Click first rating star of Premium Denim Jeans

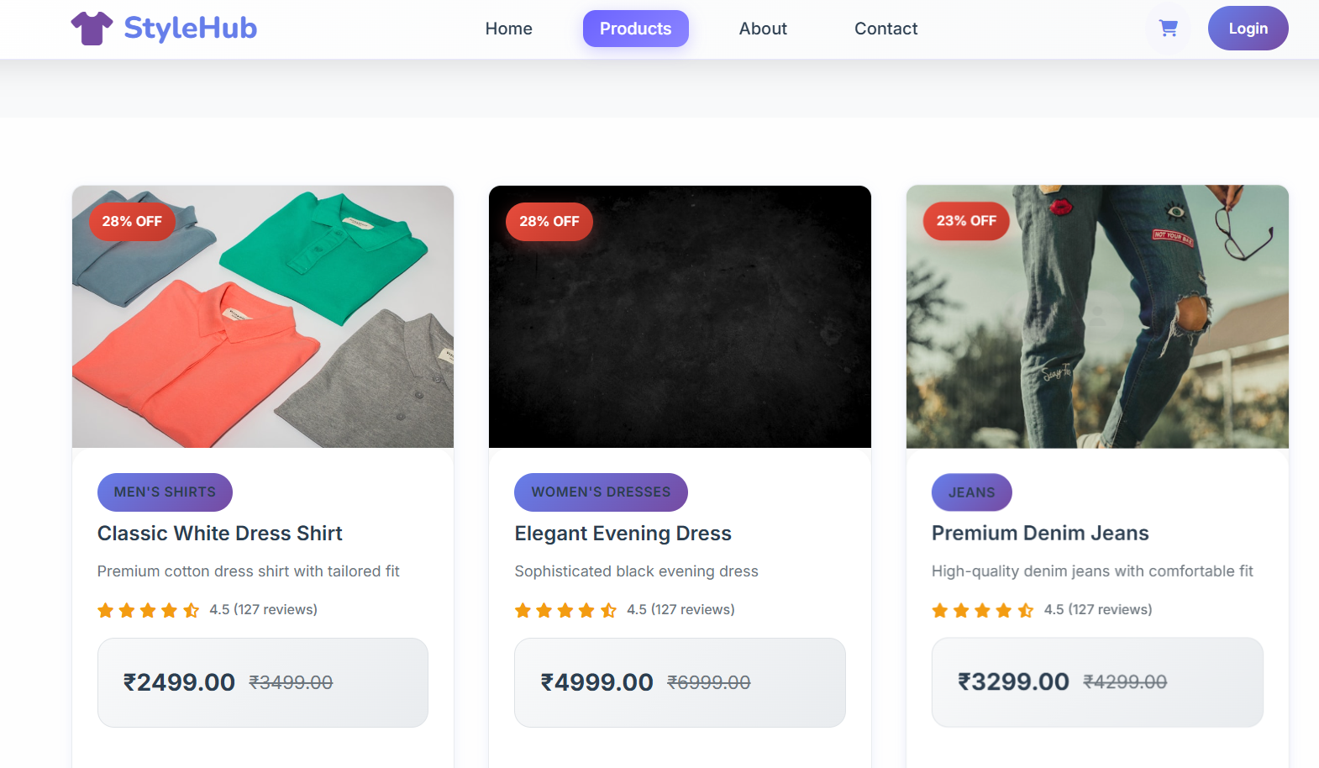(940, 610)
